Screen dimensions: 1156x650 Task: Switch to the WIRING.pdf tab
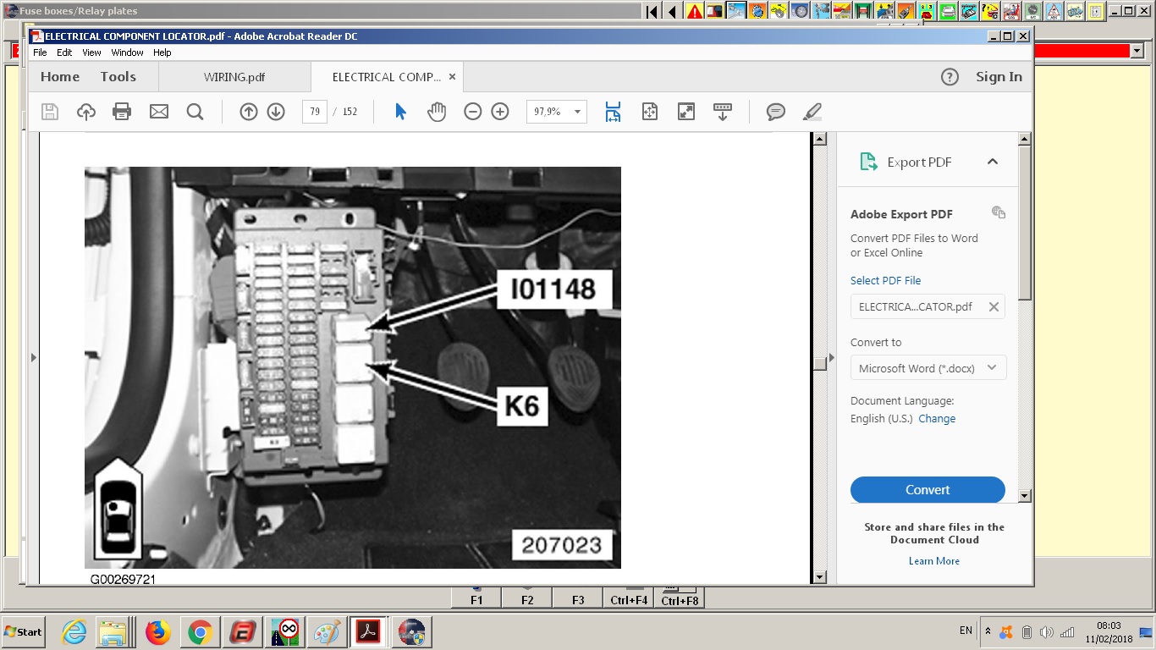click(234, 77)
